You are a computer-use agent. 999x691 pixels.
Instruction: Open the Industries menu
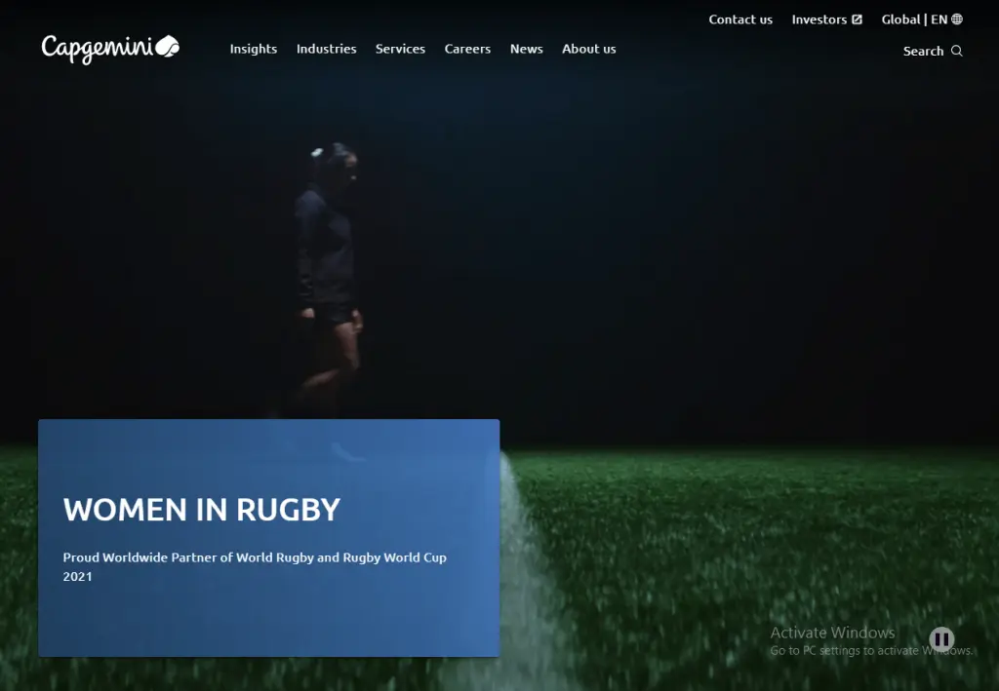326,49
